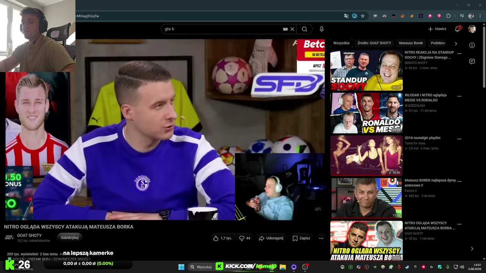Screen dimensions: 486x273
Task: Click the fast-forward extension icon in toolbar
Action: 375,16
